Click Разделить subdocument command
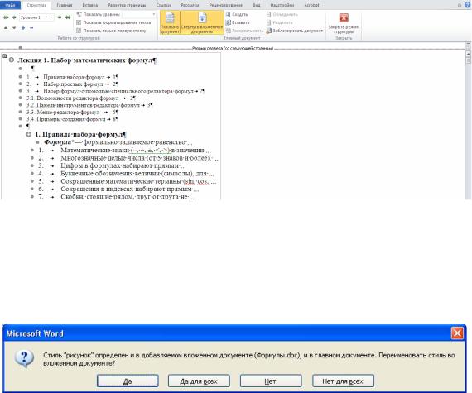The width and height of the screenshot is (472, 393). (280, 22)
